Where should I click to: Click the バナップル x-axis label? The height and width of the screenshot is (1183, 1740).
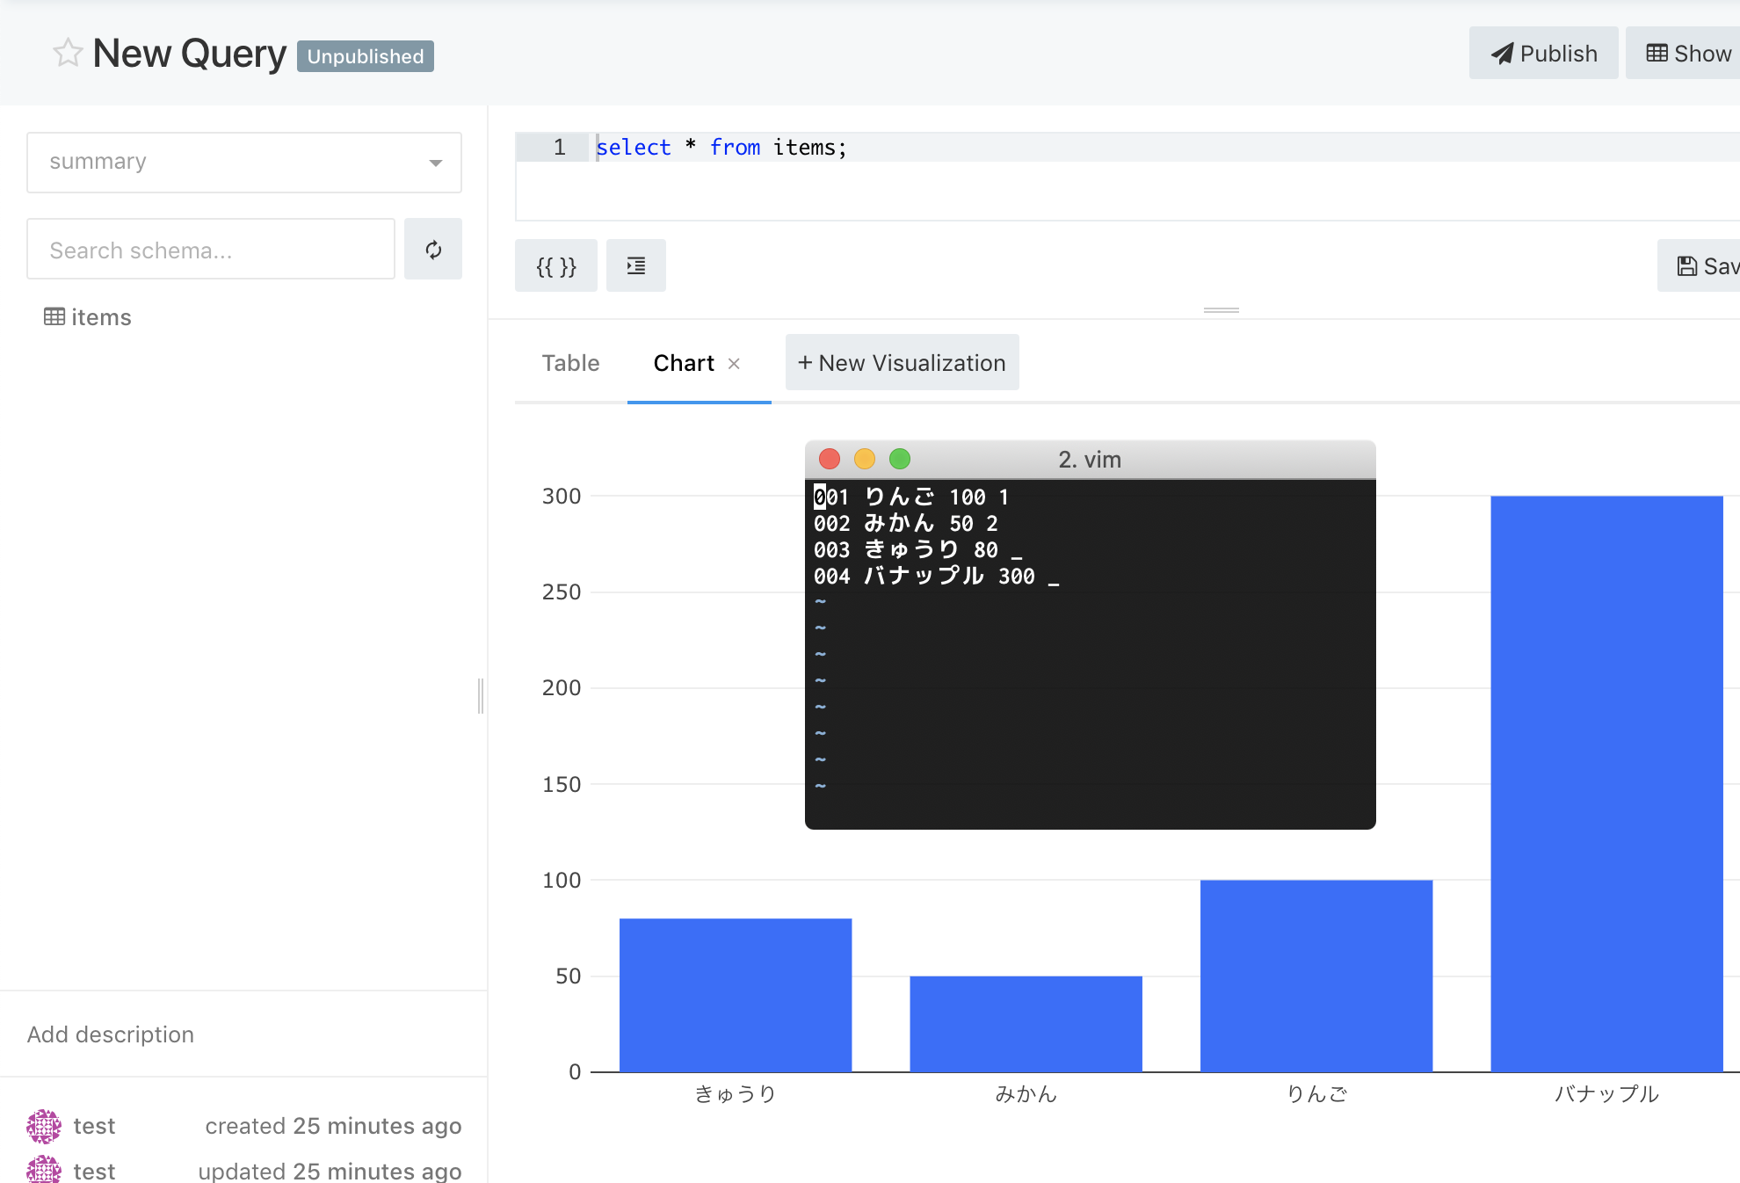point(1606,1094)
